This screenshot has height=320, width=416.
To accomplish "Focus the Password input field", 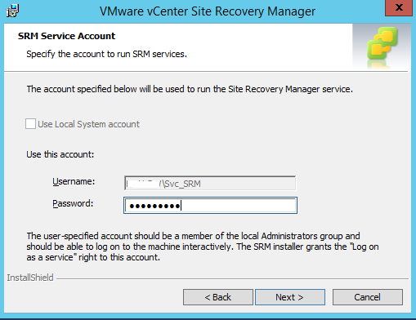I will [210, 206].
